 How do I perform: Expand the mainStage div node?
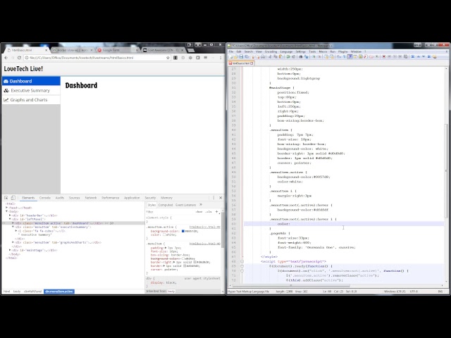coord(10,250)
